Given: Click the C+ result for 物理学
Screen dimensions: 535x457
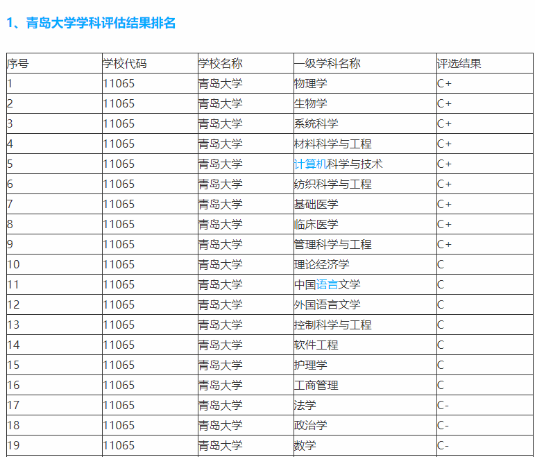Looking at the screenshot, I should pyautogui.click(x=485, y=83).
